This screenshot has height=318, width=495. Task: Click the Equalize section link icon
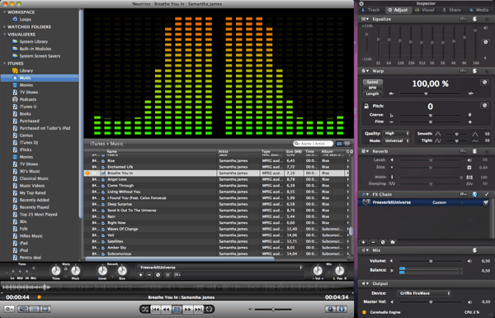point(474,19)
